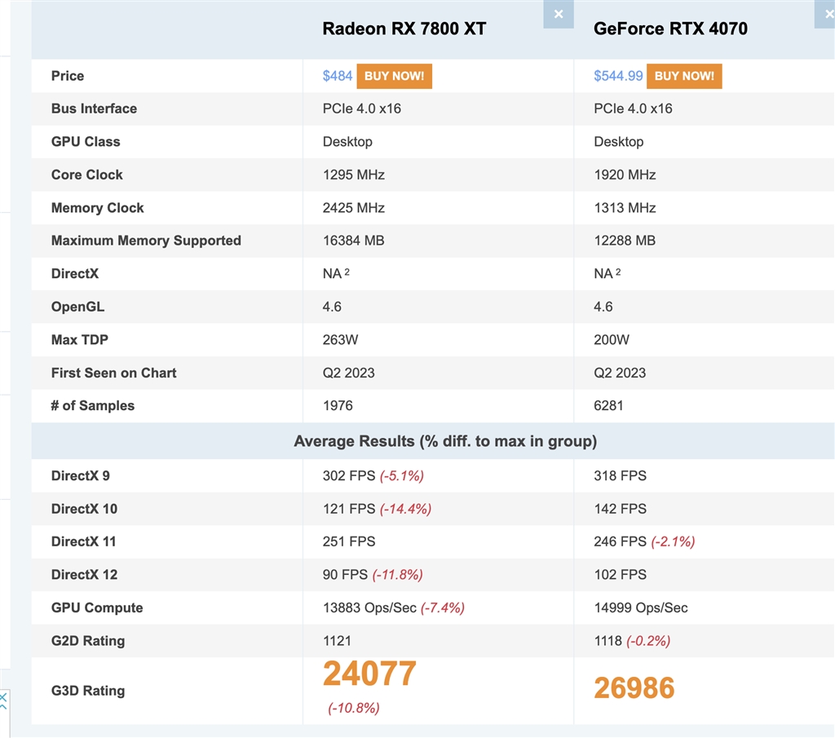Remove the Radeon RX 7800 XT column

(559, 14)
